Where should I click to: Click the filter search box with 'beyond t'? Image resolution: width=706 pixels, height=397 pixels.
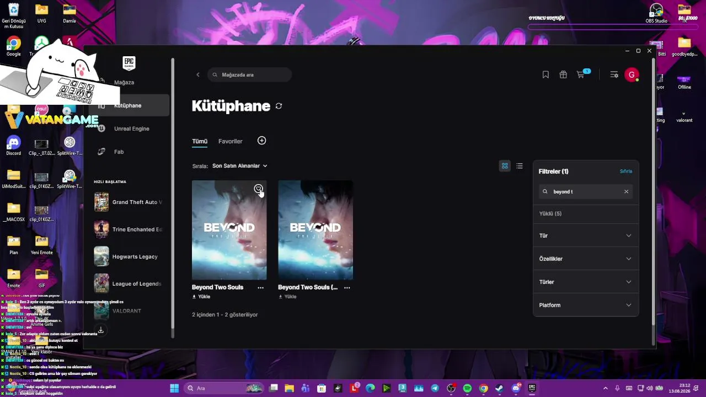[586, 192]
